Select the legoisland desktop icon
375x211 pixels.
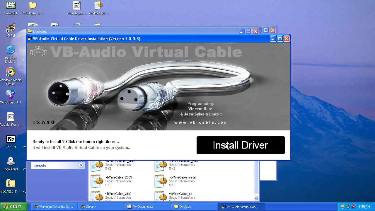tap(11, 164)
